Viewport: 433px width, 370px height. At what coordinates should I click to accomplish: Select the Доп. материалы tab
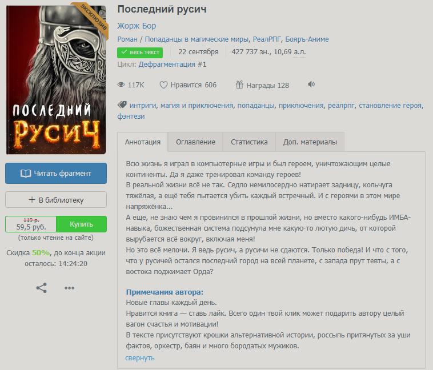coord(310,142)
